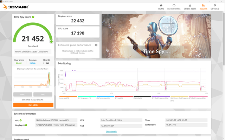Image resolution: width=225 pixels, height=140 pixels.
Task: Click the SystemInfo version v5.84.1372
Action: tap(186, 125)
